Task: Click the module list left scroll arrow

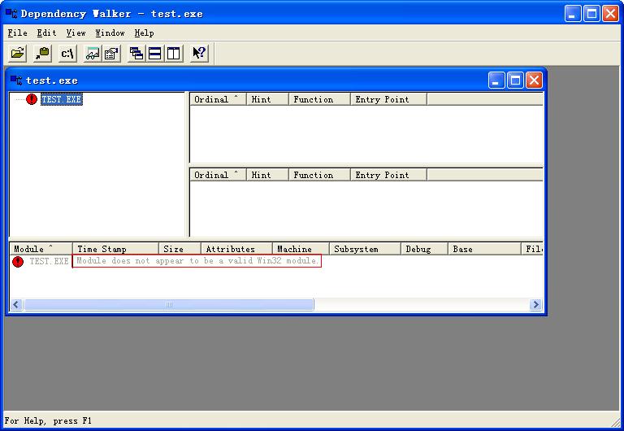Action: tap(16, 305)
